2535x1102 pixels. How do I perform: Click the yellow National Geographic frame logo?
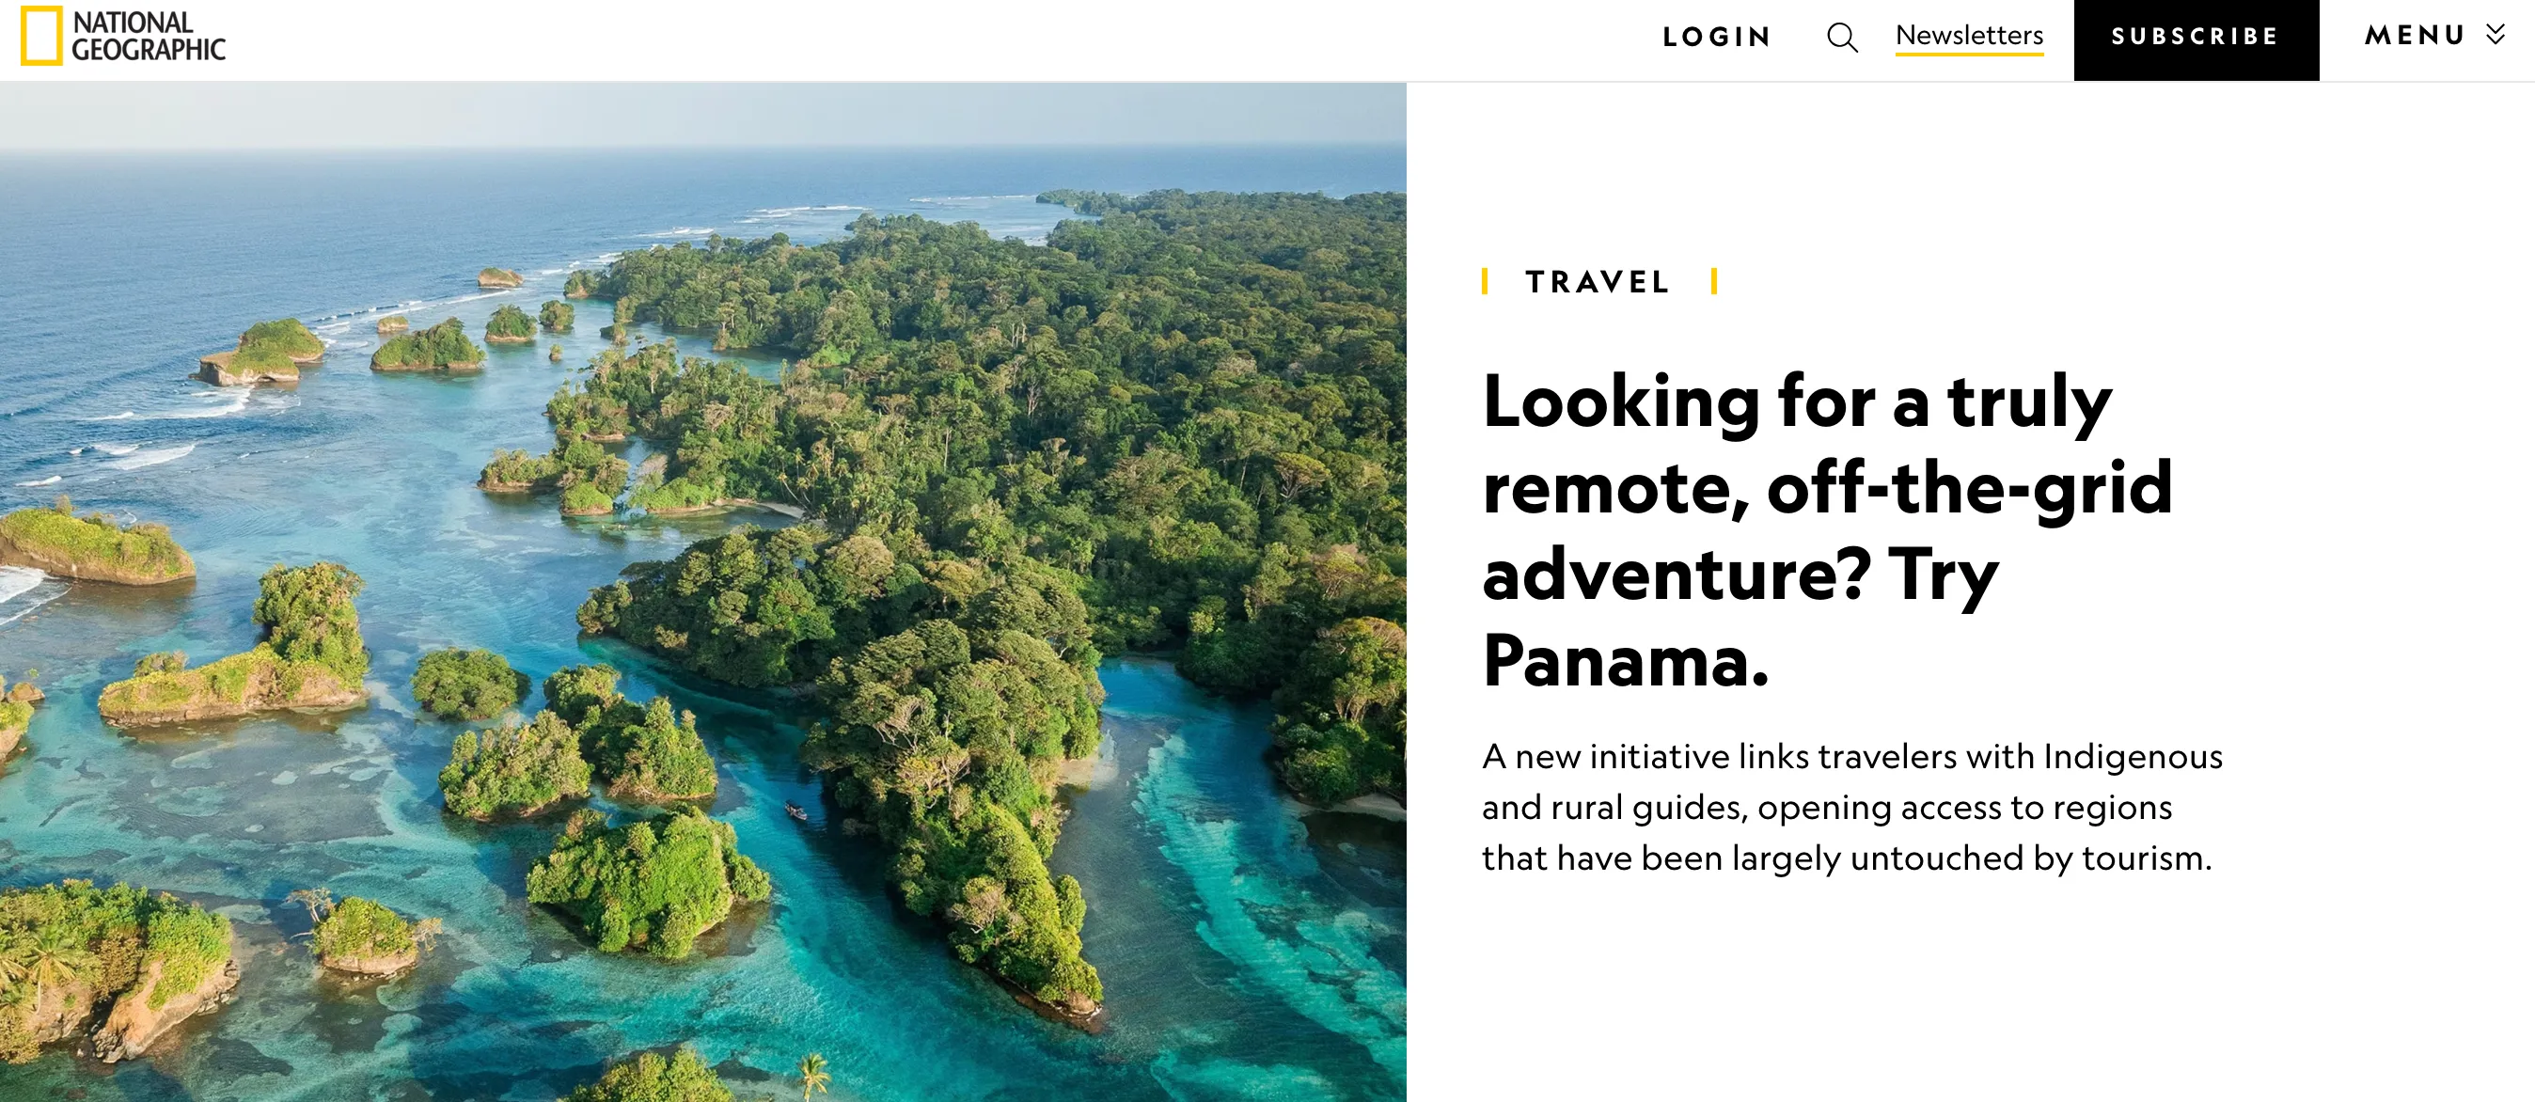(x=41, y=37)
